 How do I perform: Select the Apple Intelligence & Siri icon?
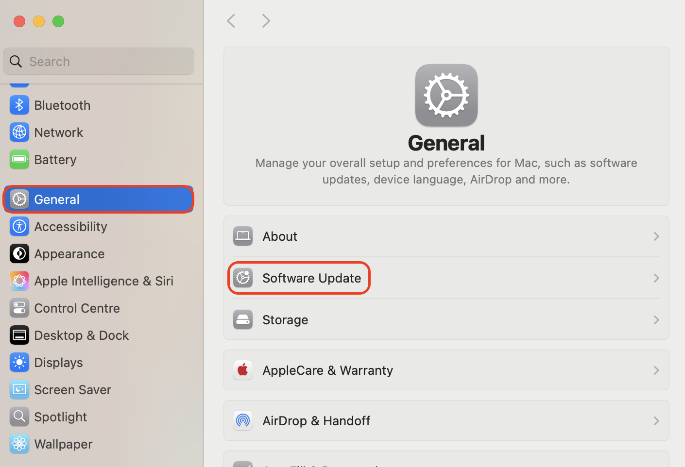coord(19,281)
